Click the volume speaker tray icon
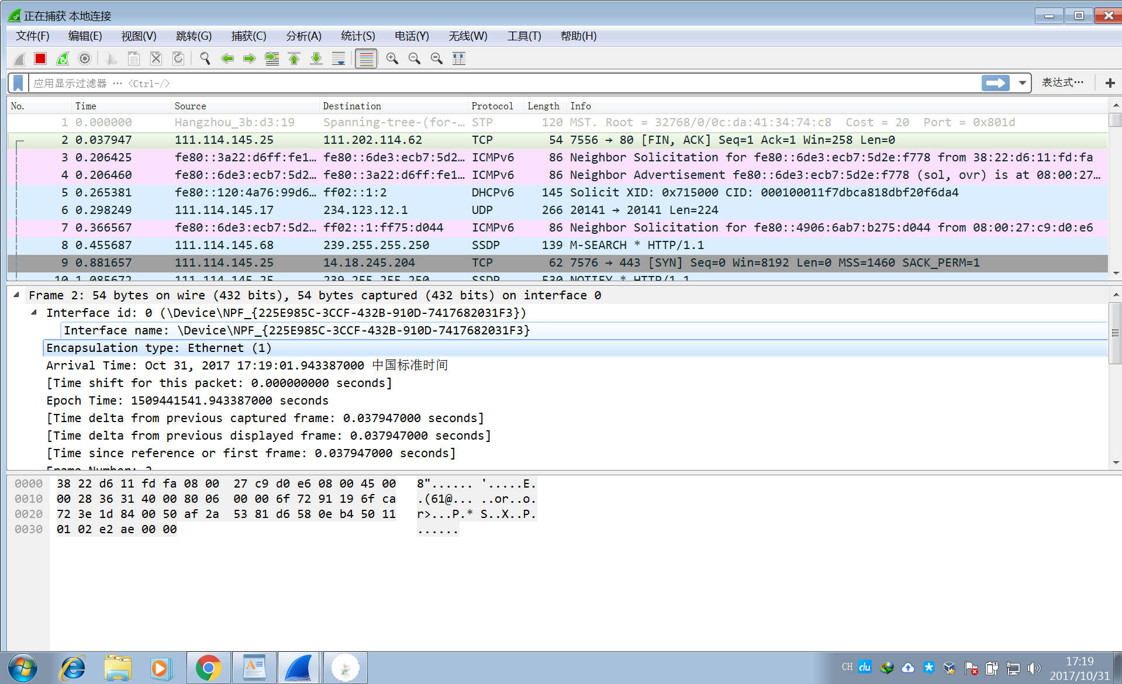The width and height of the screenshot is (1122, 684). pyautogui.click(x=1034, y=668)
